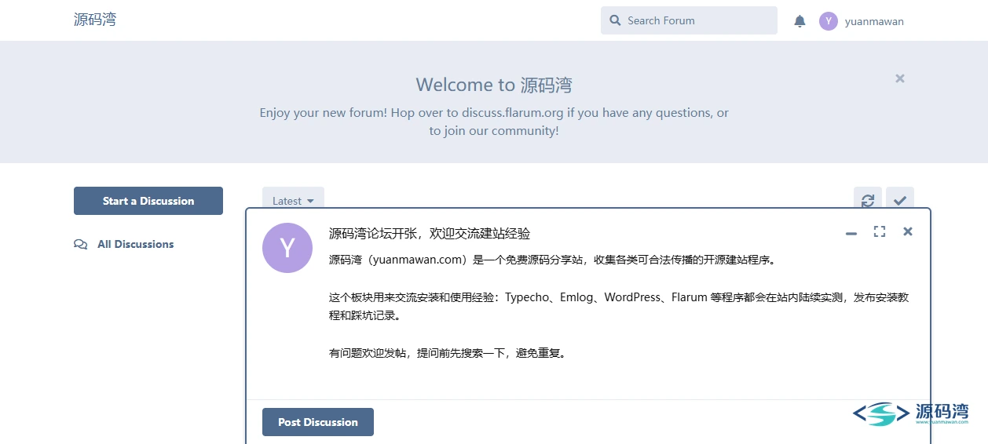Open the notifications bell icon

(x=800, y=21)
